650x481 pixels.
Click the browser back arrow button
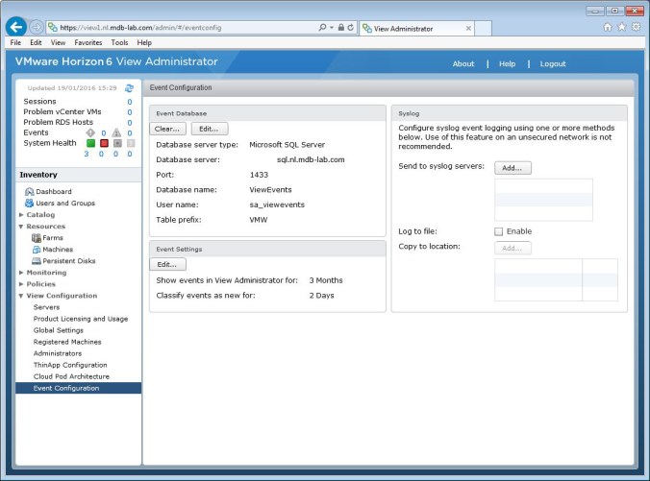(x=15, y=27)
